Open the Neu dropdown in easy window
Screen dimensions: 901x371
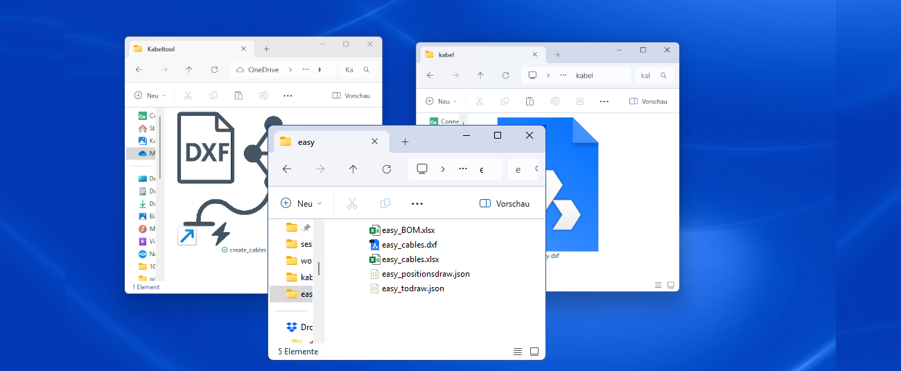pos(301,203)
